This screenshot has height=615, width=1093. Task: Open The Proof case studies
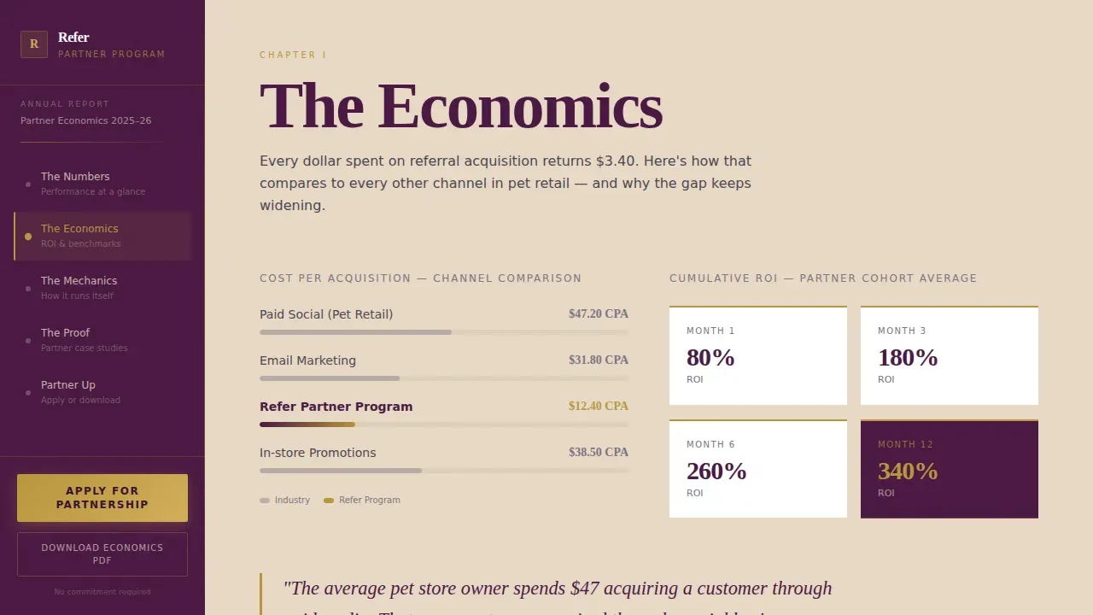tap(102, 340)
